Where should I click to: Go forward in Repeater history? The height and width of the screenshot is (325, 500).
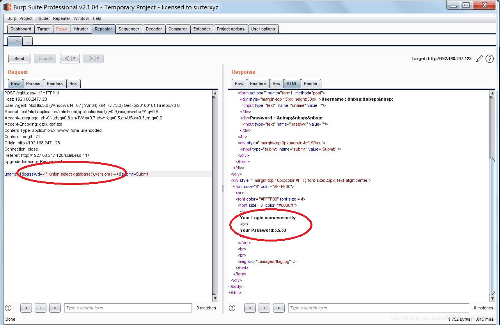[x=90, y=59]
